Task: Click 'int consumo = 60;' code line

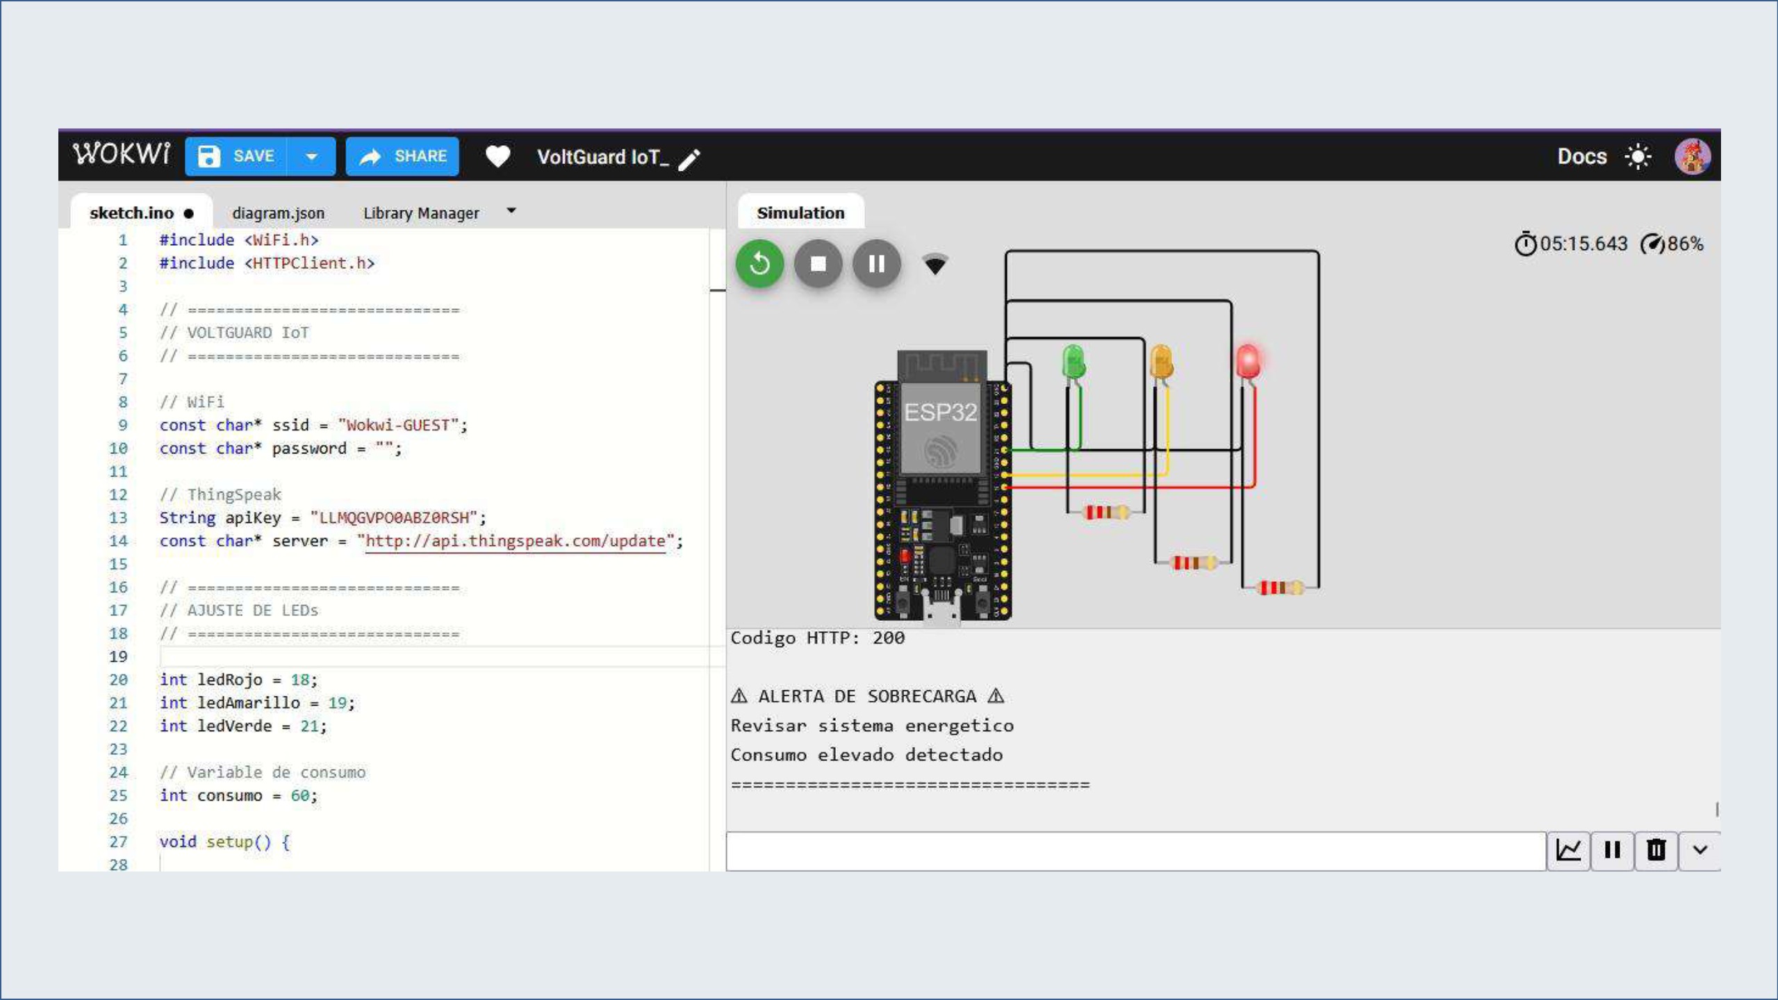Action: 238,795
